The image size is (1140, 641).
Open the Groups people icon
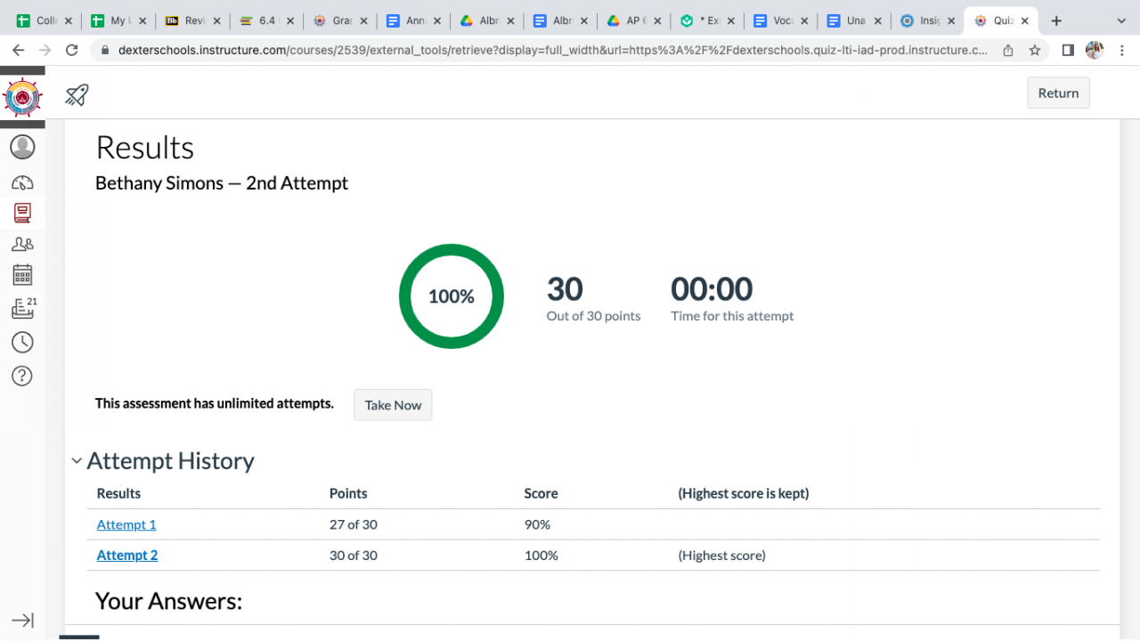coord(22,244)
